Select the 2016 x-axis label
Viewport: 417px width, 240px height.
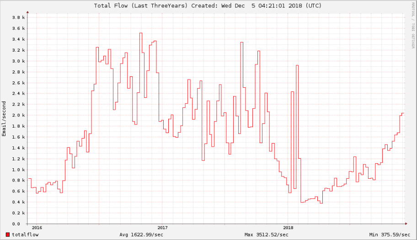pos(37,228)
